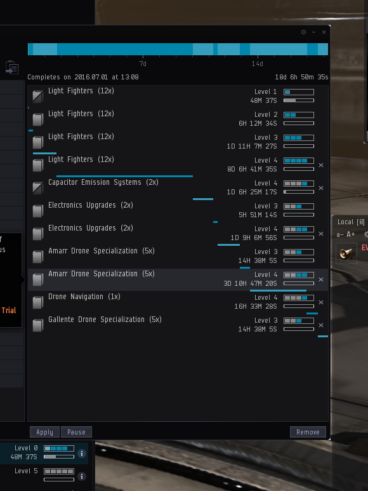Remove Electronics Upgrades Level 4 from queue
368x491 pixels.
coord(321,234)
